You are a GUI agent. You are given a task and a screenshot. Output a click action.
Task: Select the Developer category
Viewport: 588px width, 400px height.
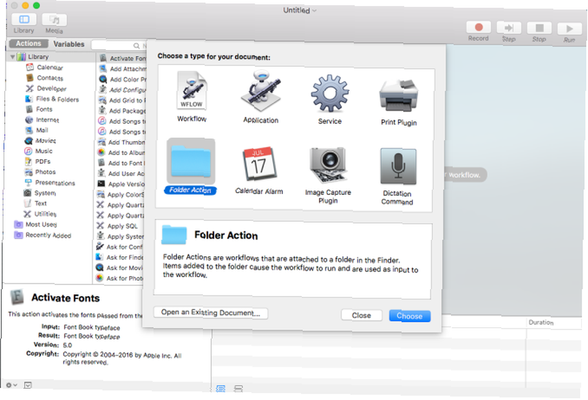click(x=51, y=88)
